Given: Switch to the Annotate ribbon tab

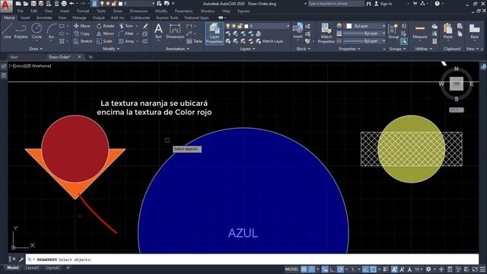Looking at the screenshot, I should click(x=44, y=18).
